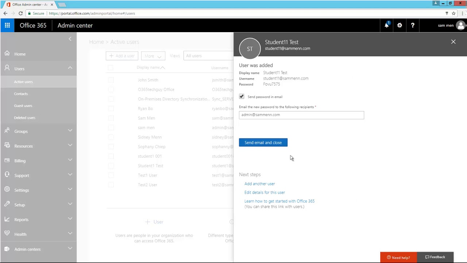Reload the page with browser refresh
This screenshot has width=467, height=263.
pyautogui.click(x=20, y=13)
